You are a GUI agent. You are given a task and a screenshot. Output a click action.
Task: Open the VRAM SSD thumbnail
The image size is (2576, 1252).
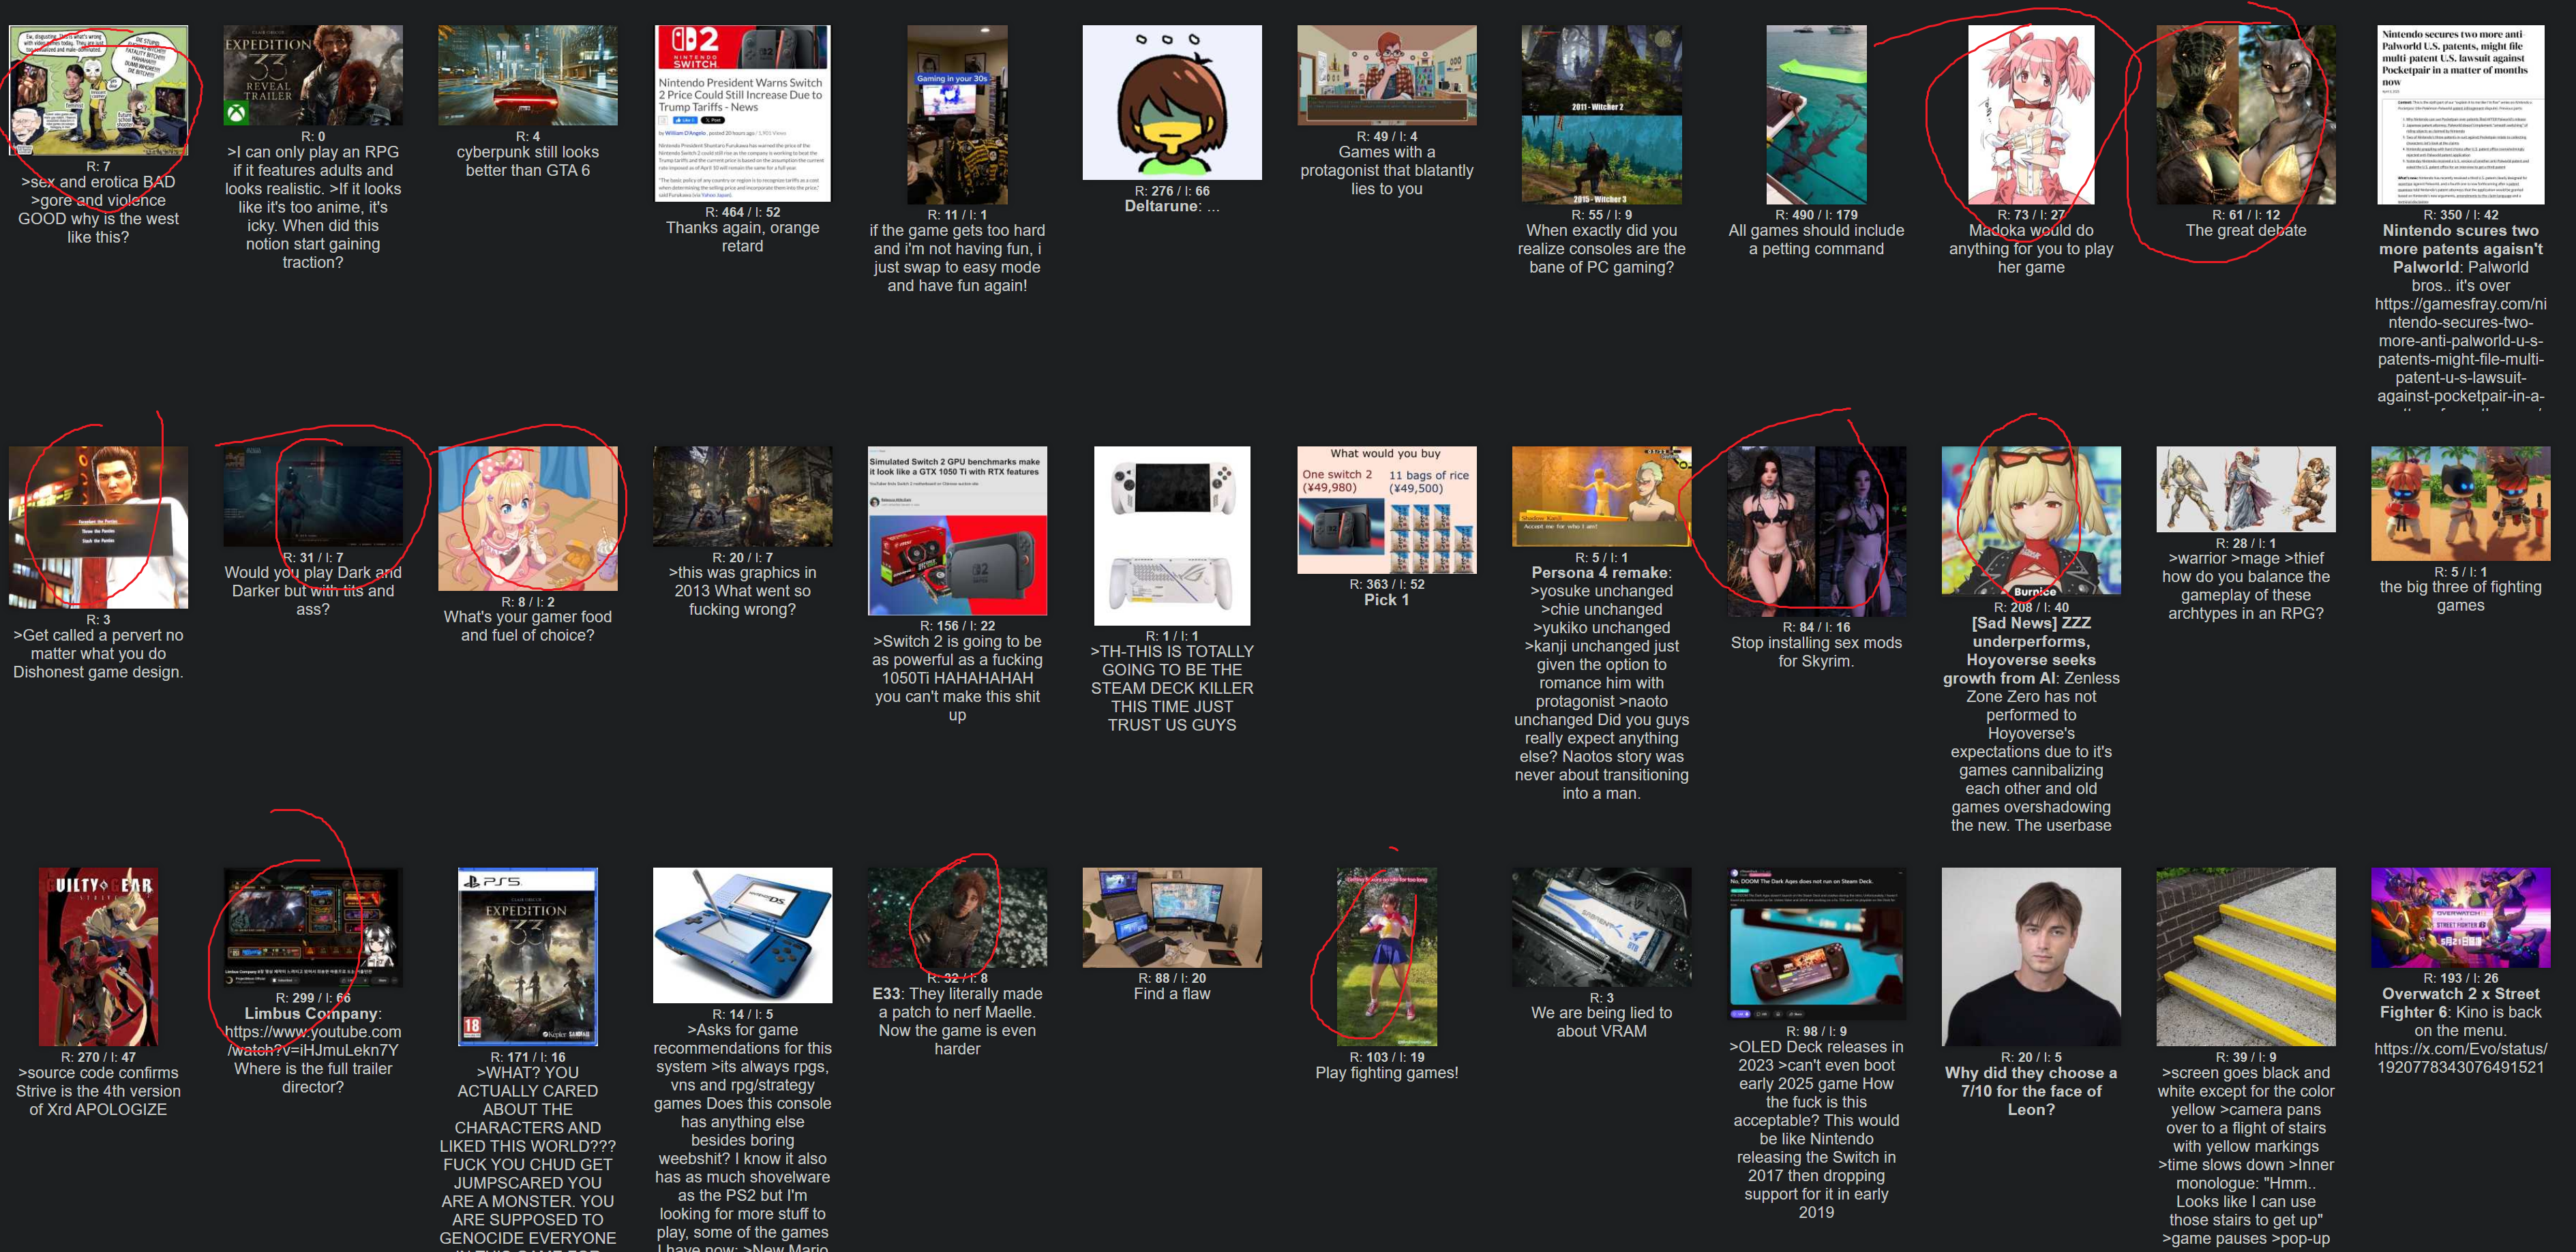1602,928
